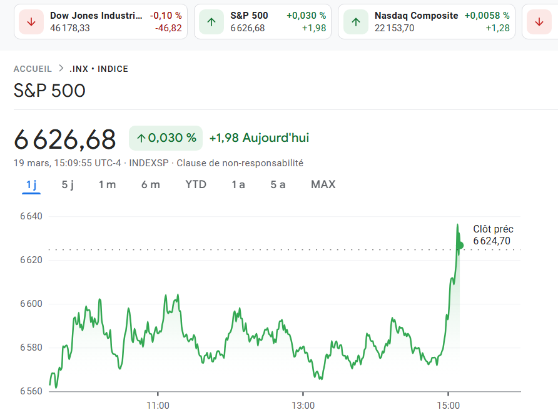Click the Nasdaq +0,0058 % change
Image resolution: width=558 pixels, height=420 pixels.
coord(487,16)
